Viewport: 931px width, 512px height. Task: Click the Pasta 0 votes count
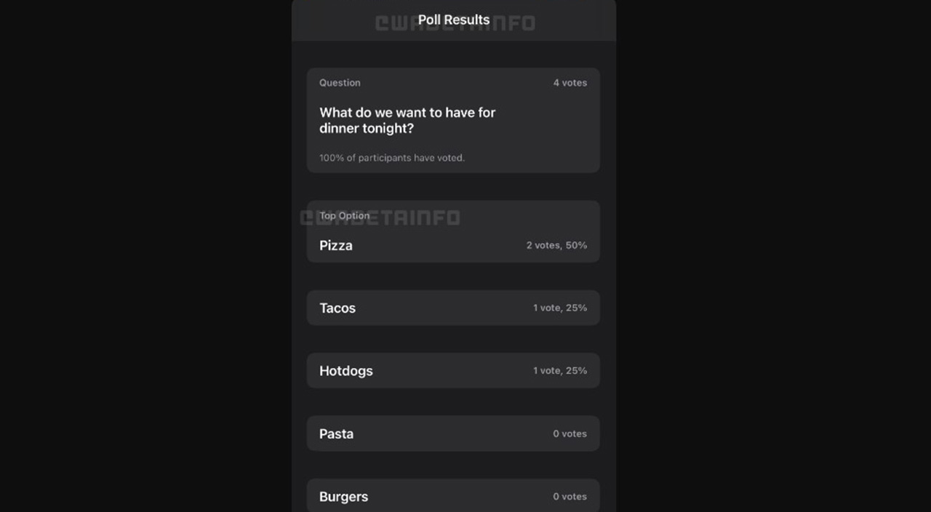(x=570, y=434)
